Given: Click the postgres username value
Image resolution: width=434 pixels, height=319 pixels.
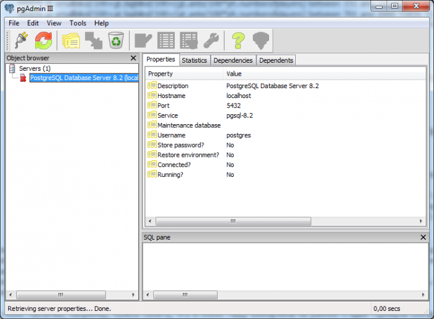Looking at the screenshot, I should tap(238, 135).
